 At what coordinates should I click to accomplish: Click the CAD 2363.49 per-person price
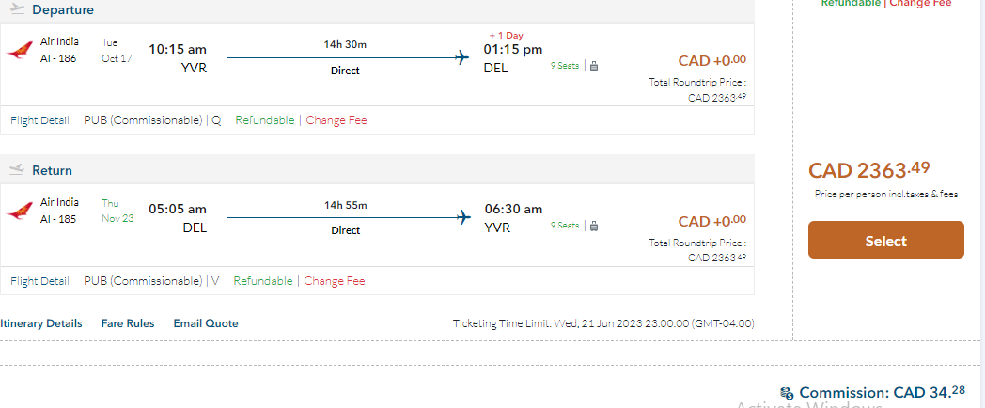[869, 170]
